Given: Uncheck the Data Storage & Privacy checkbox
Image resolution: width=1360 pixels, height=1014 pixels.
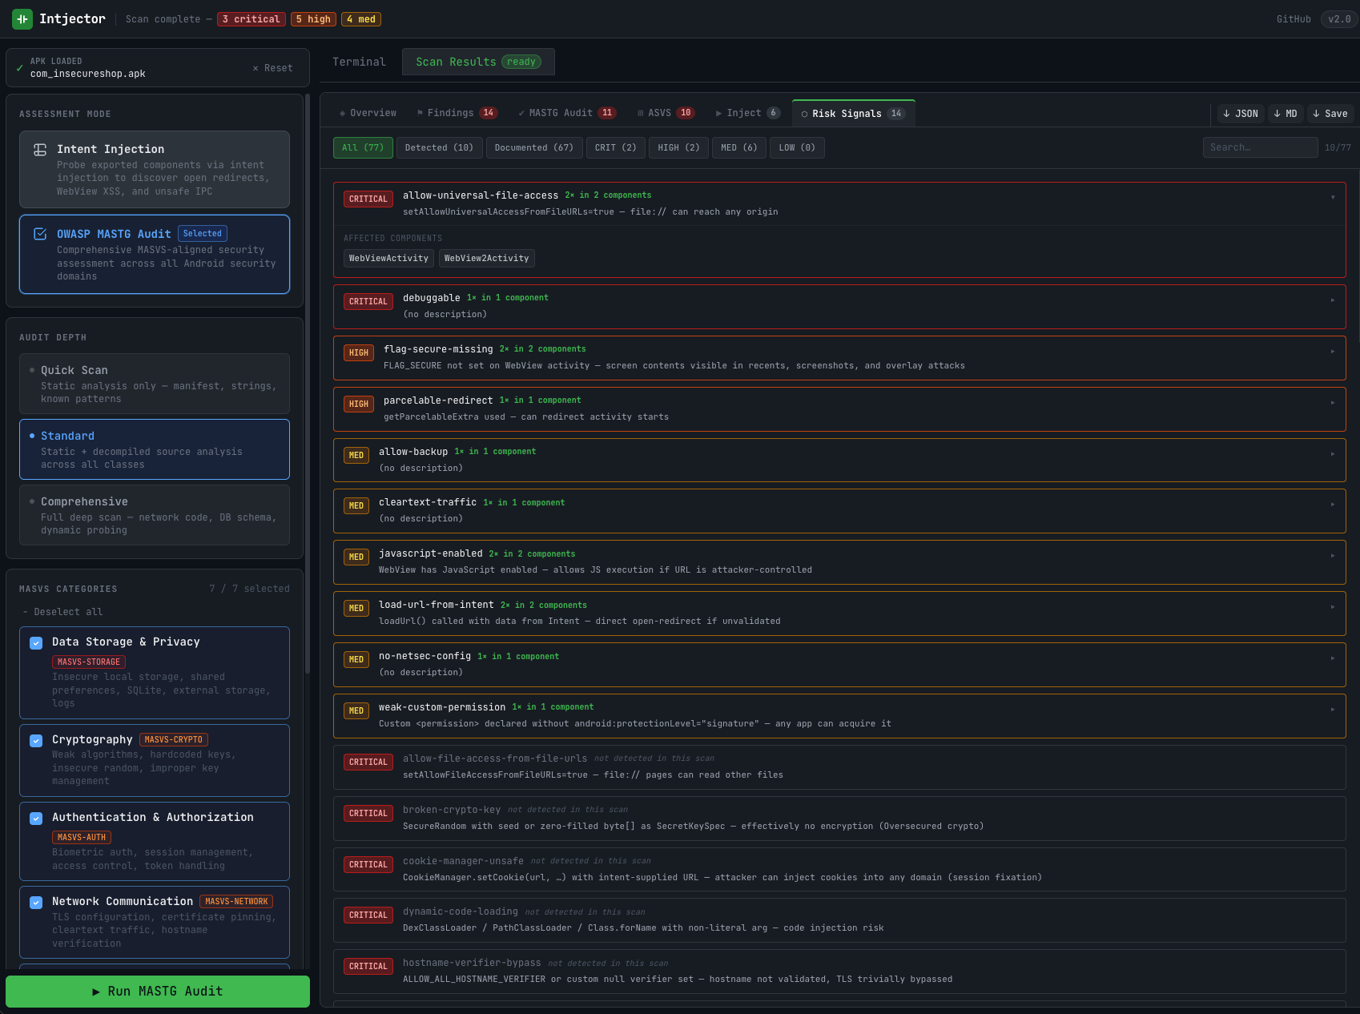Looking at the screenshot, I should point(36,642).
